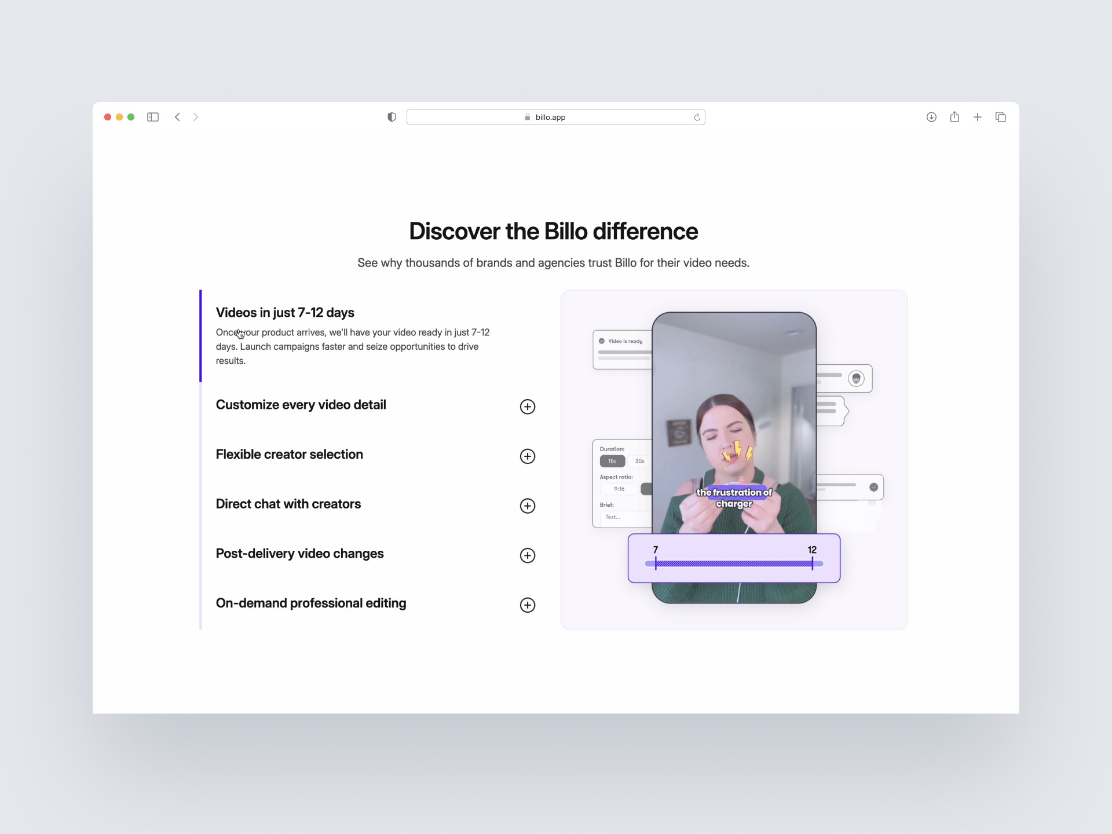Click the Once your product arrives description text
This screenshot has height=834, width=1112.
click(353, 346)
